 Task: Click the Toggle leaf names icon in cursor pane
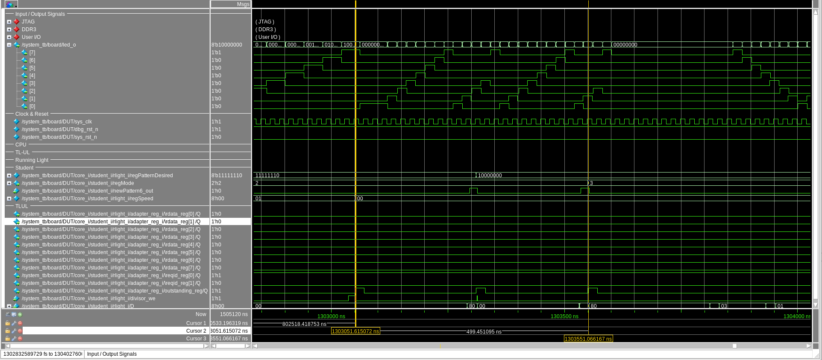coord(8,314)
